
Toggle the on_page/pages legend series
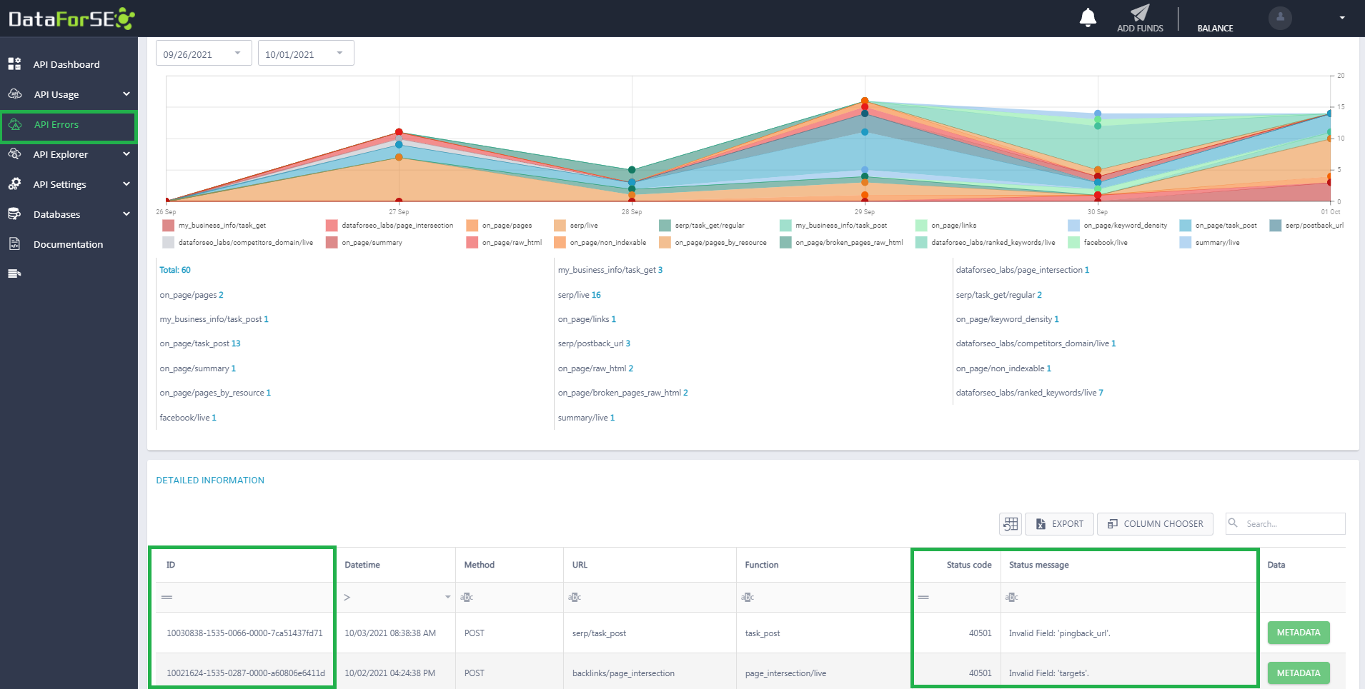pos(499,226)
